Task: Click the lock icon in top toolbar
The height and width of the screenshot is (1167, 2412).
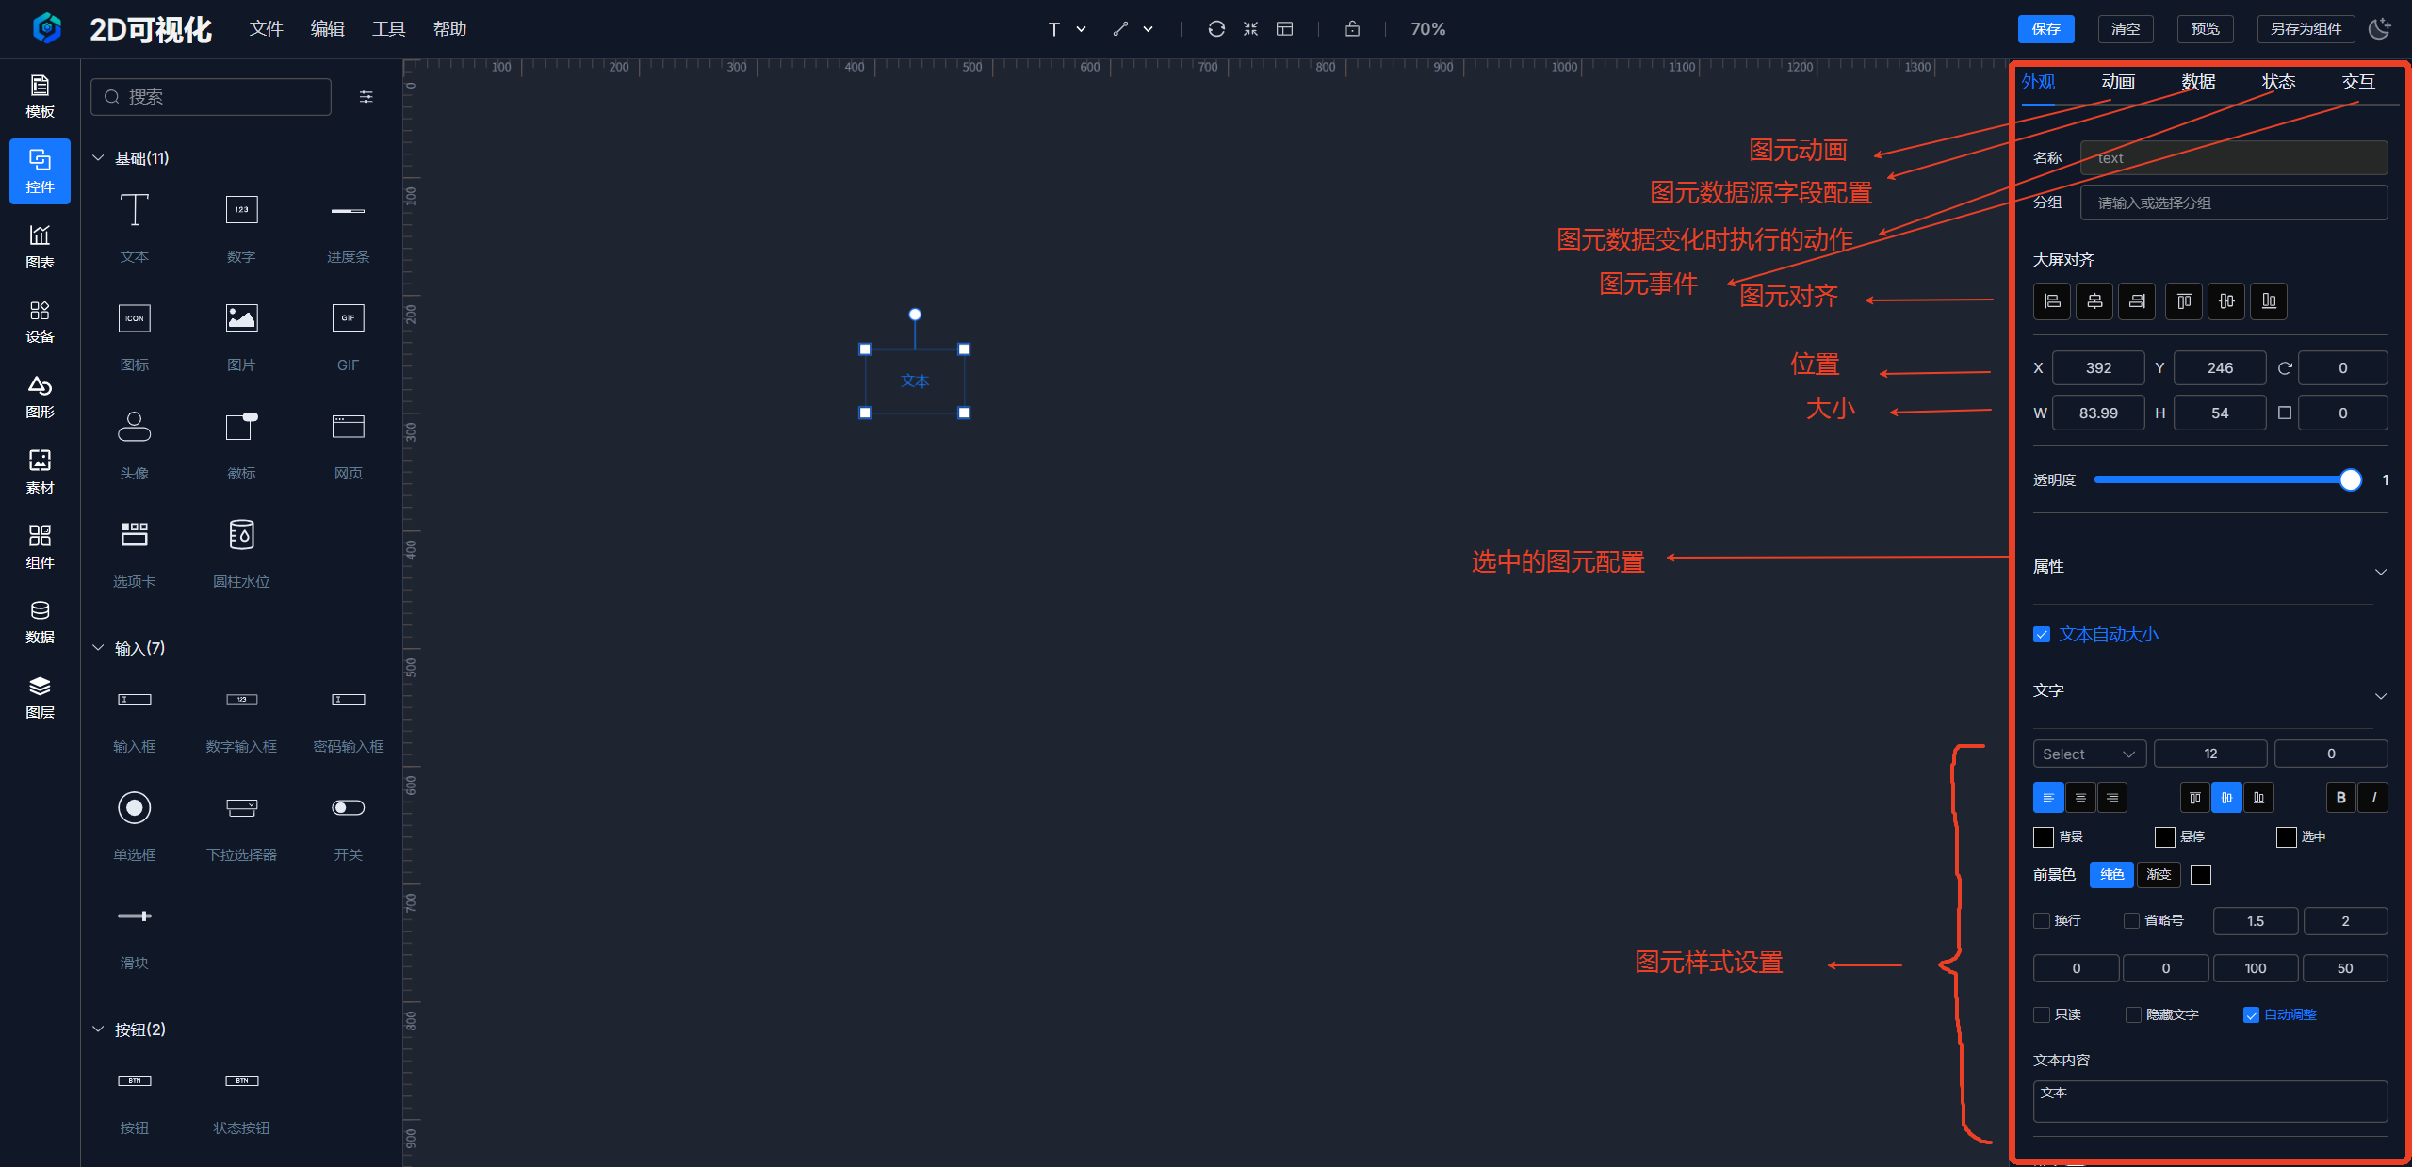Action: coord(1352,29)
